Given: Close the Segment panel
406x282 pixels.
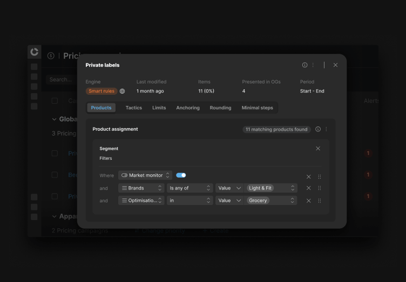Looking at the screenshot, I should [318, 149].
